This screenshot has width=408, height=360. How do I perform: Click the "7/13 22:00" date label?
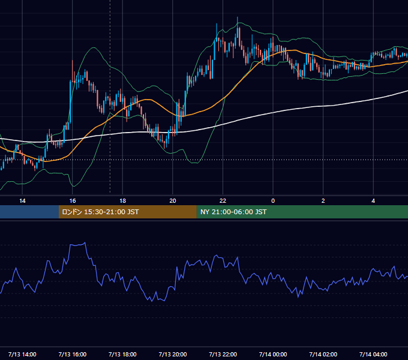[223, 354]
